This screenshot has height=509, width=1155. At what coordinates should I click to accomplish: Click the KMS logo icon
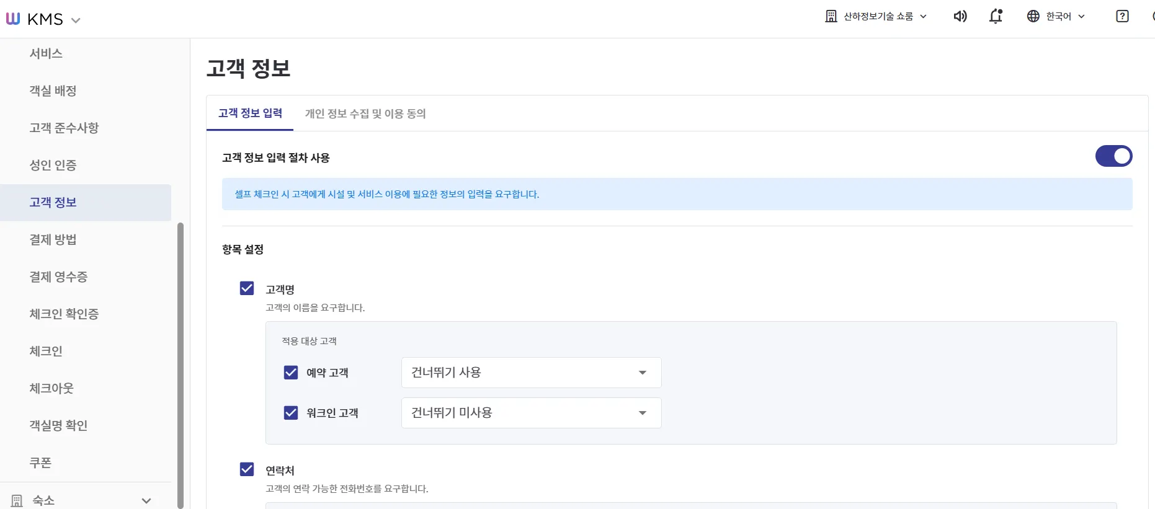[13, 19]
